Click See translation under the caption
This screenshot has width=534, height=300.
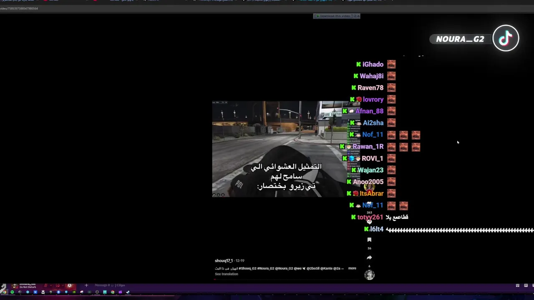click(226, 274)
